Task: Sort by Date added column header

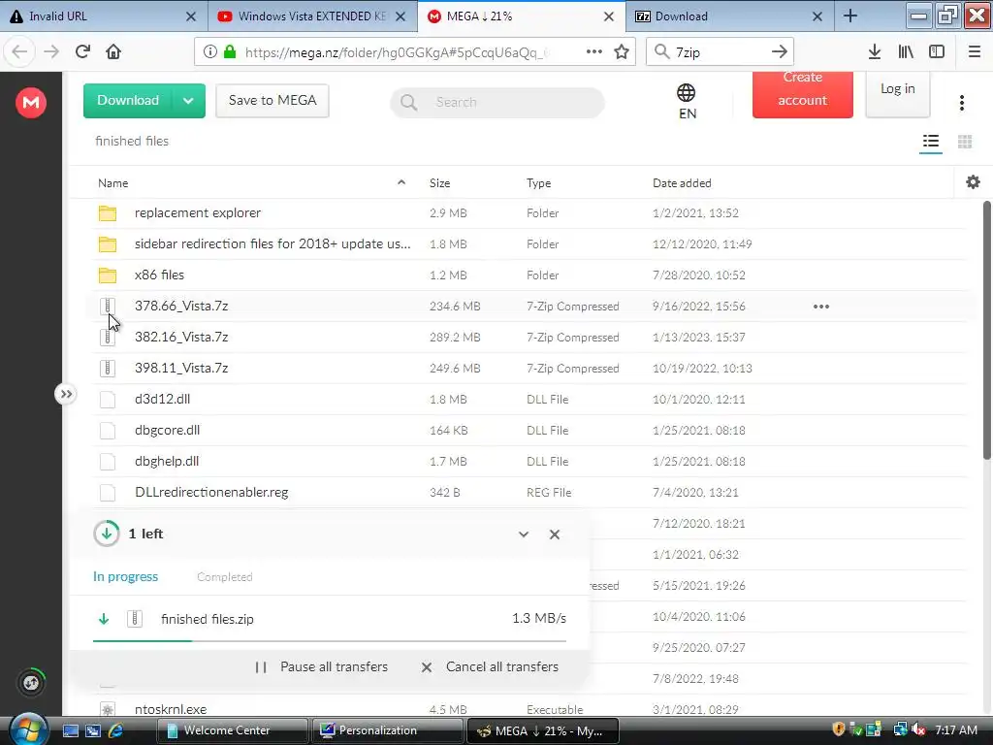Action: pos(682,183)
